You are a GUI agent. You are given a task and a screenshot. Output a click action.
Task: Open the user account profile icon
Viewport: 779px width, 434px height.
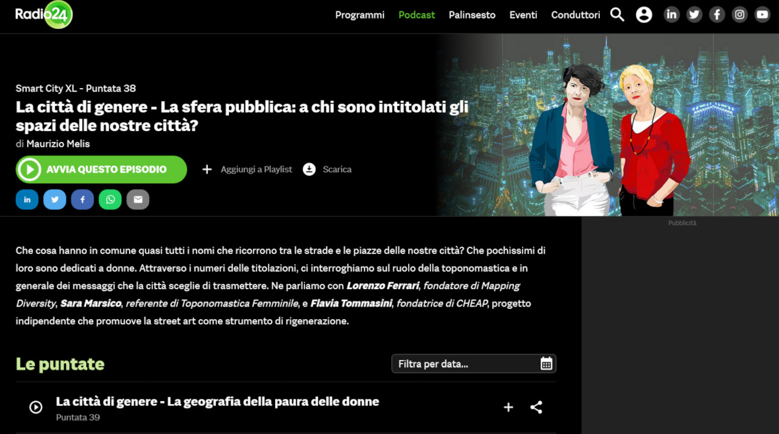click(644, 15)
